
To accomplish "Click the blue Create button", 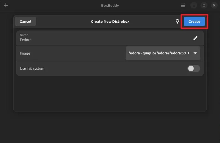I will coord(194,21).
